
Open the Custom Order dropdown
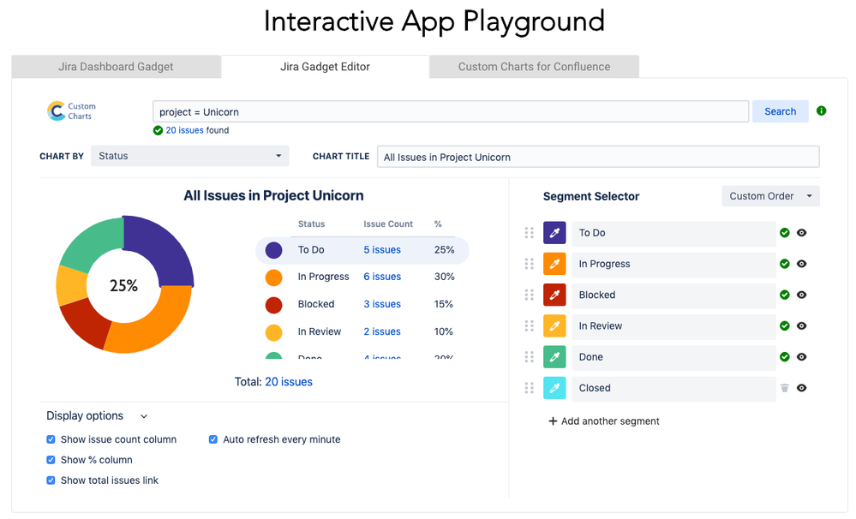click(769, 196)
